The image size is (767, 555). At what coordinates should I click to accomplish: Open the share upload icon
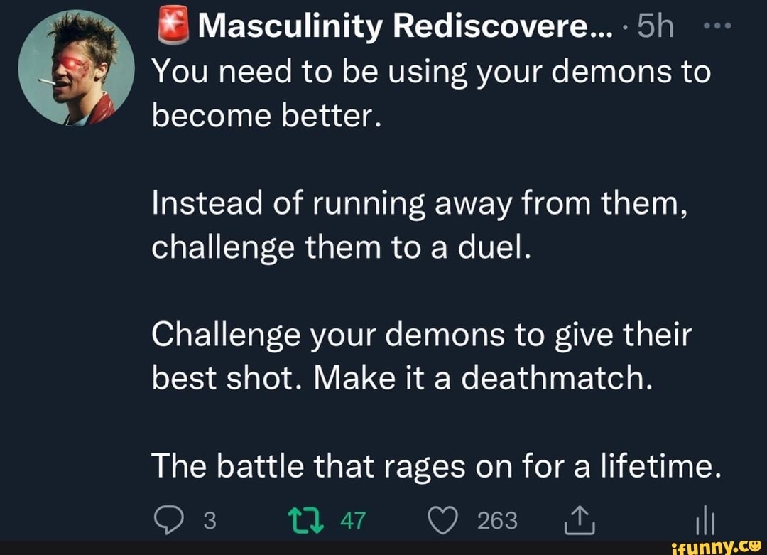click(581, 519)
